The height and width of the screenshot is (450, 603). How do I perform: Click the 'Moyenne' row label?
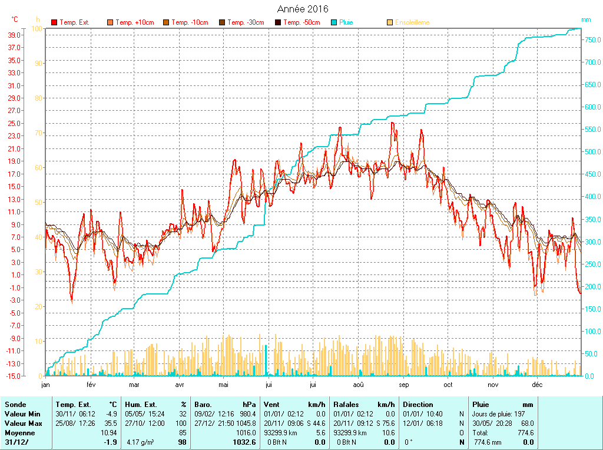coord(19,433)
